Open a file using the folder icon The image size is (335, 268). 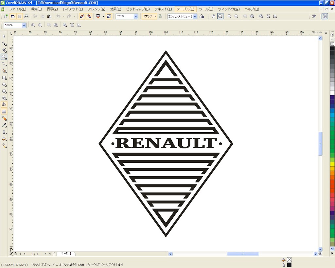point(13,16)
